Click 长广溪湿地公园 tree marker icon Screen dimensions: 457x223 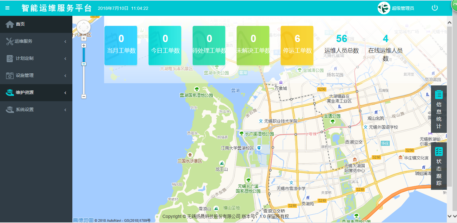click(241, 133)
